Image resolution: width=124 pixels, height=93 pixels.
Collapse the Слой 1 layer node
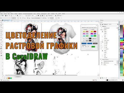coord(100,30)
